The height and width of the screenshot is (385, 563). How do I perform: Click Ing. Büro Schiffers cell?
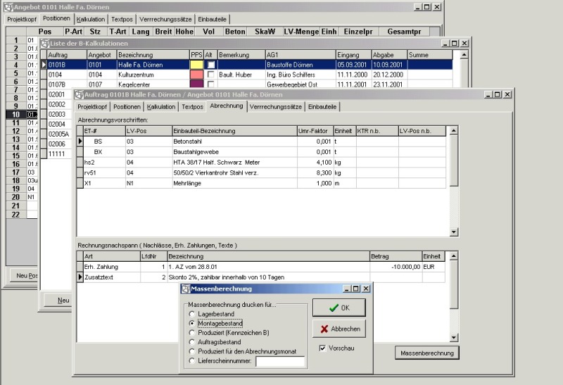301,75
